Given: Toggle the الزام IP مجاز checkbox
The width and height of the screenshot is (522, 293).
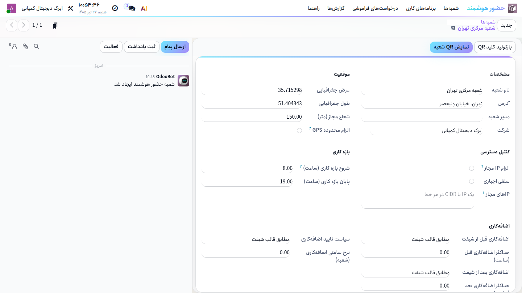Looking at the screenshot, I should click(472, 168).
